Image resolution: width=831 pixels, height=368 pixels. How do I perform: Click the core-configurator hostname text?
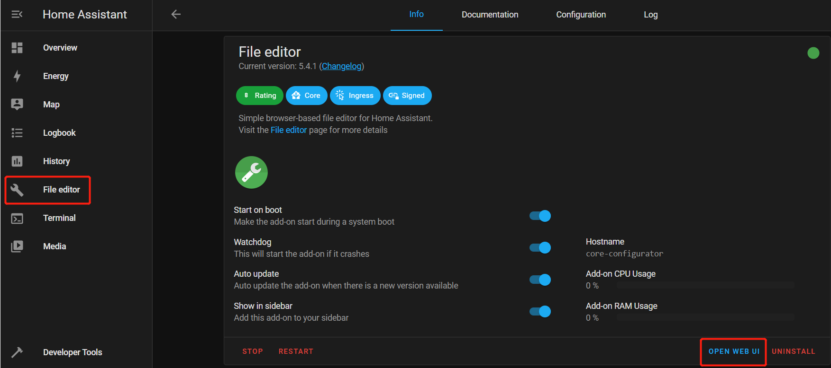(624, 254)
